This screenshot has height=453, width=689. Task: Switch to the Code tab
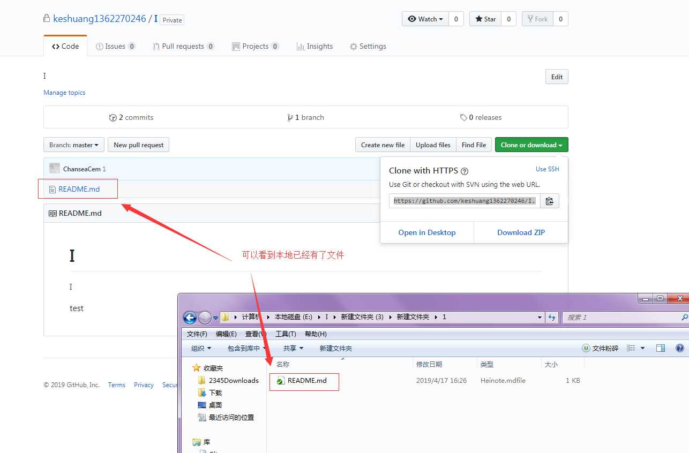[x=65, y=46]
